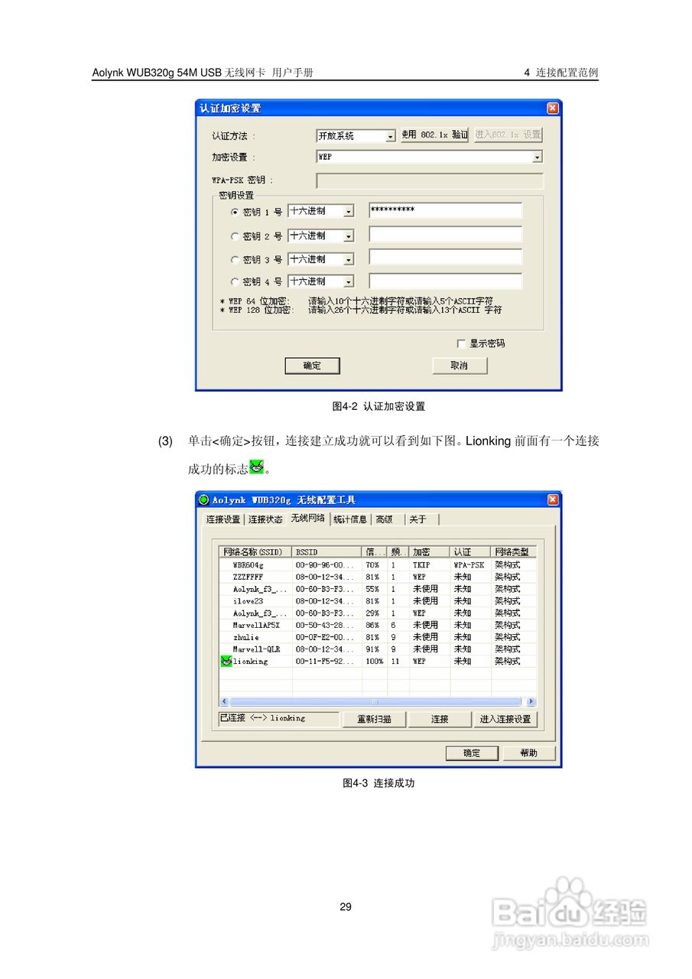
Task: Click the 使用 802.1x 验证 button
Action: click(434, 135)
